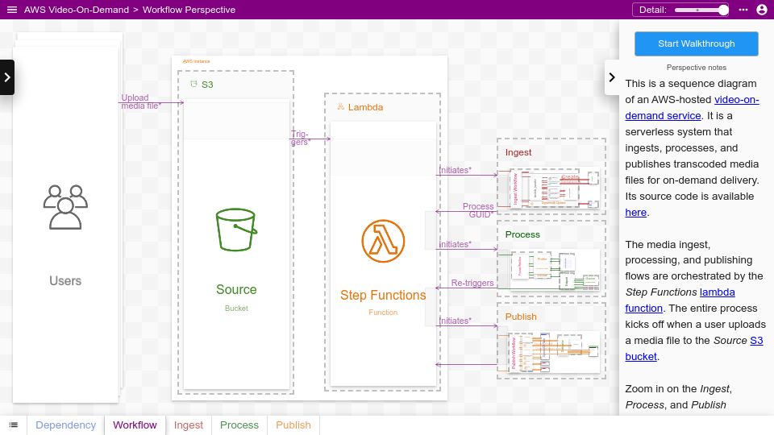Click the 'Process GUID' arrow label
This screenshot has height=435, width=774.
click(478, 210)
